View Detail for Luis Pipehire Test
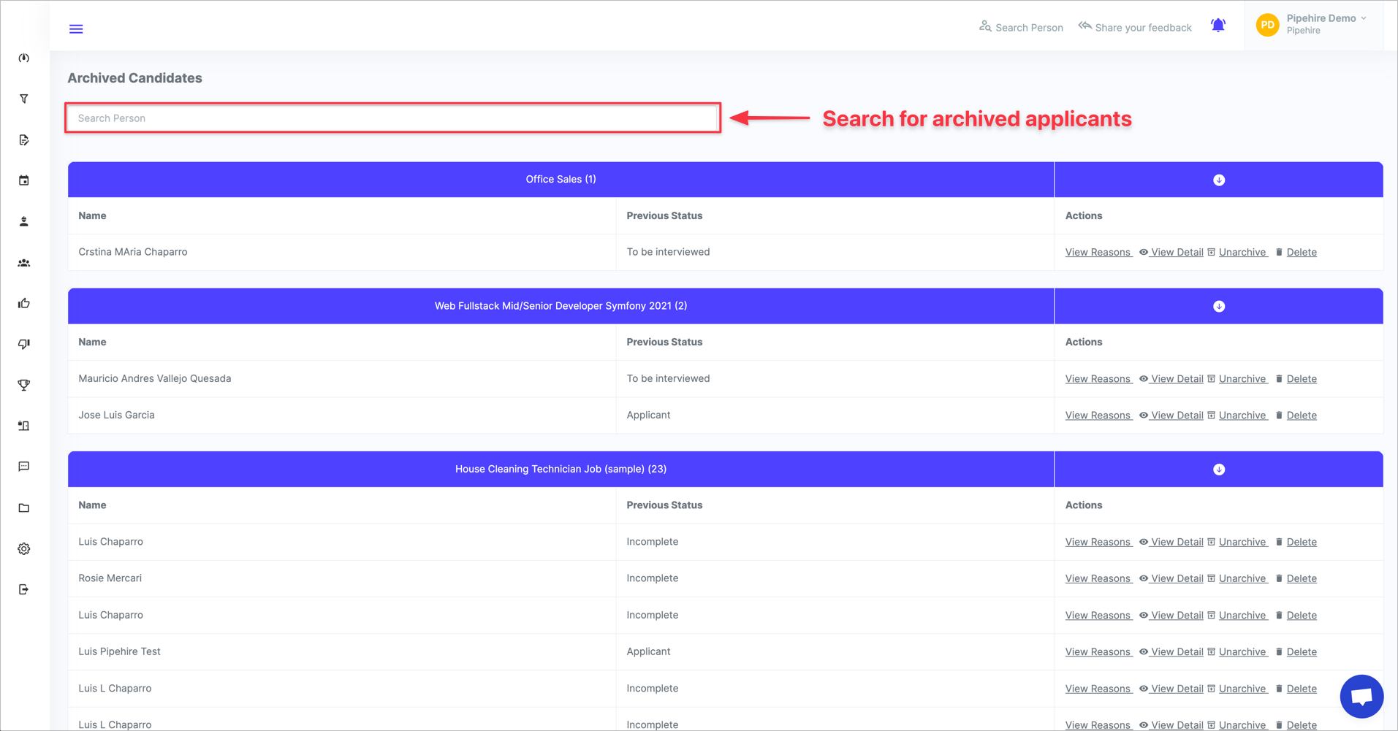1398x731 pixels. coord(1171,652)
